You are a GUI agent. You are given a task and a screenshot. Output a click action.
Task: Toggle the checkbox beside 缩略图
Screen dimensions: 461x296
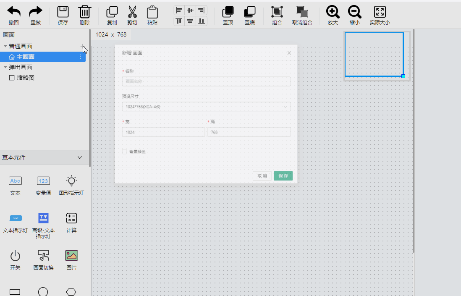[x=12, y=78]
